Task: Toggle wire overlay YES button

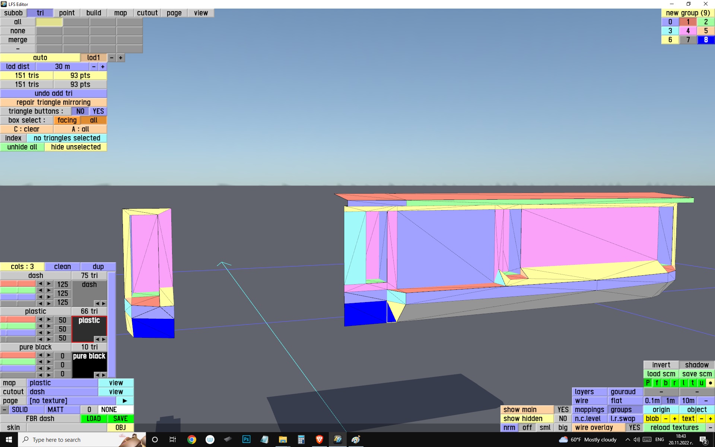Action: click(634, 428)
